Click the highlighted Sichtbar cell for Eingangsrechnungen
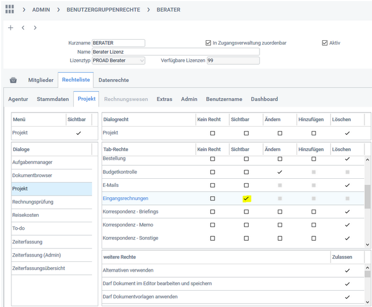Viewport: 372px width, 307px height. 246,198
